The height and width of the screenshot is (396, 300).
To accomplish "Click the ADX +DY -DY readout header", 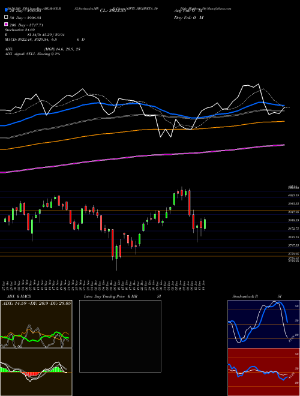I will pyautogui.click(x=37, y=303).
